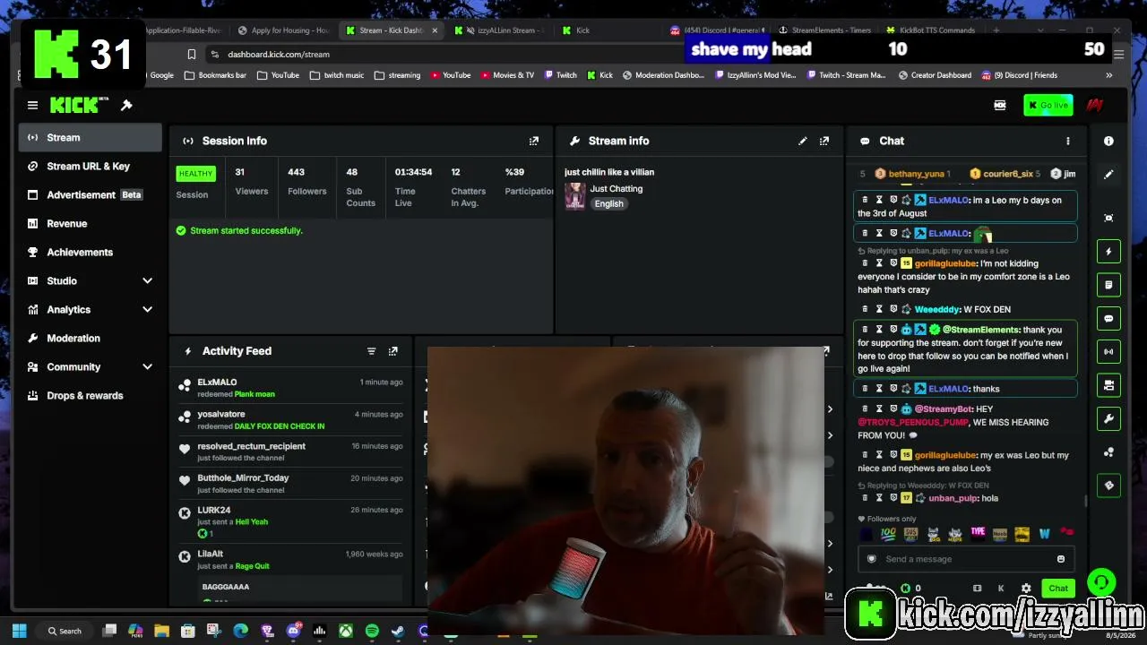Image resolution: width=1147 pixels, height=645 pixels.
Task: Open File Explorer from the taskbar
Action: pyautogui.click(x=161, y=631)
